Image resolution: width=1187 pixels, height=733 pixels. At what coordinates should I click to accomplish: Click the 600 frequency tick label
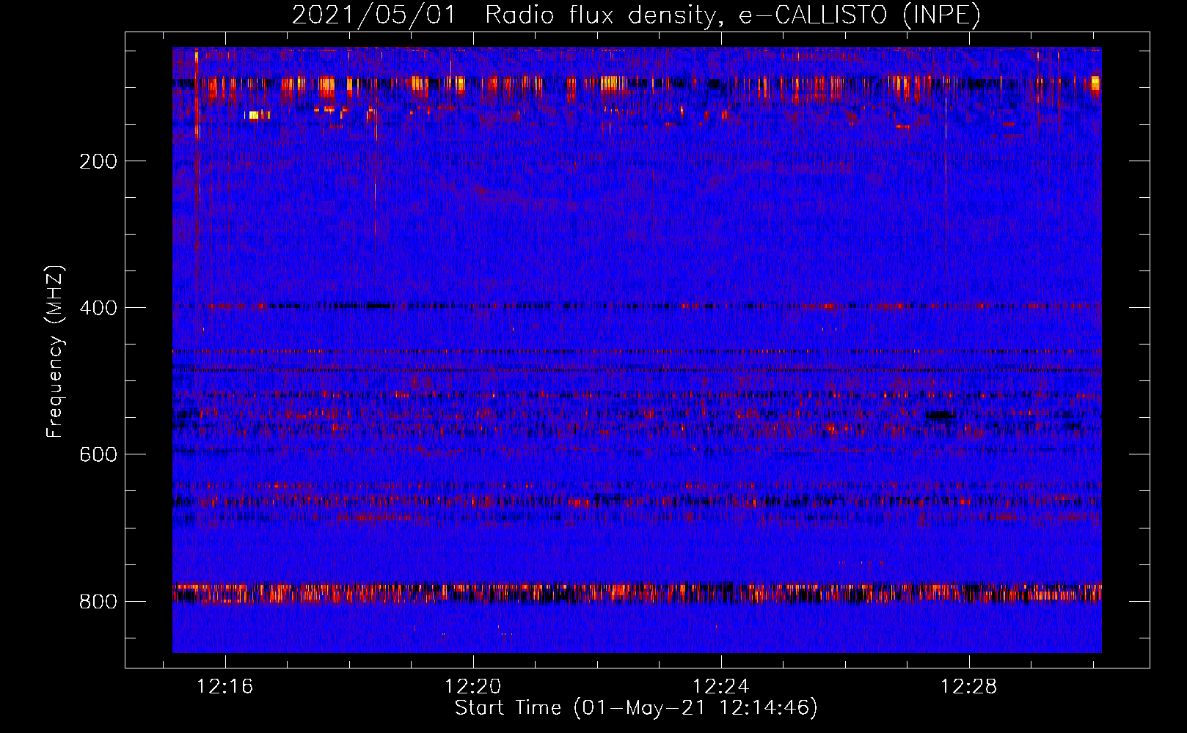(x=98, y=454)
